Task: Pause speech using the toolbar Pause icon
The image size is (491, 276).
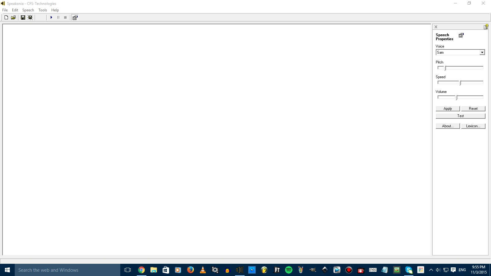Action: (58, 17)
